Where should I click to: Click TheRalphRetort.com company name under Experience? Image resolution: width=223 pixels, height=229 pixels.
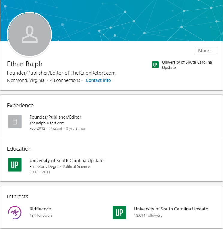coord(47,123)
